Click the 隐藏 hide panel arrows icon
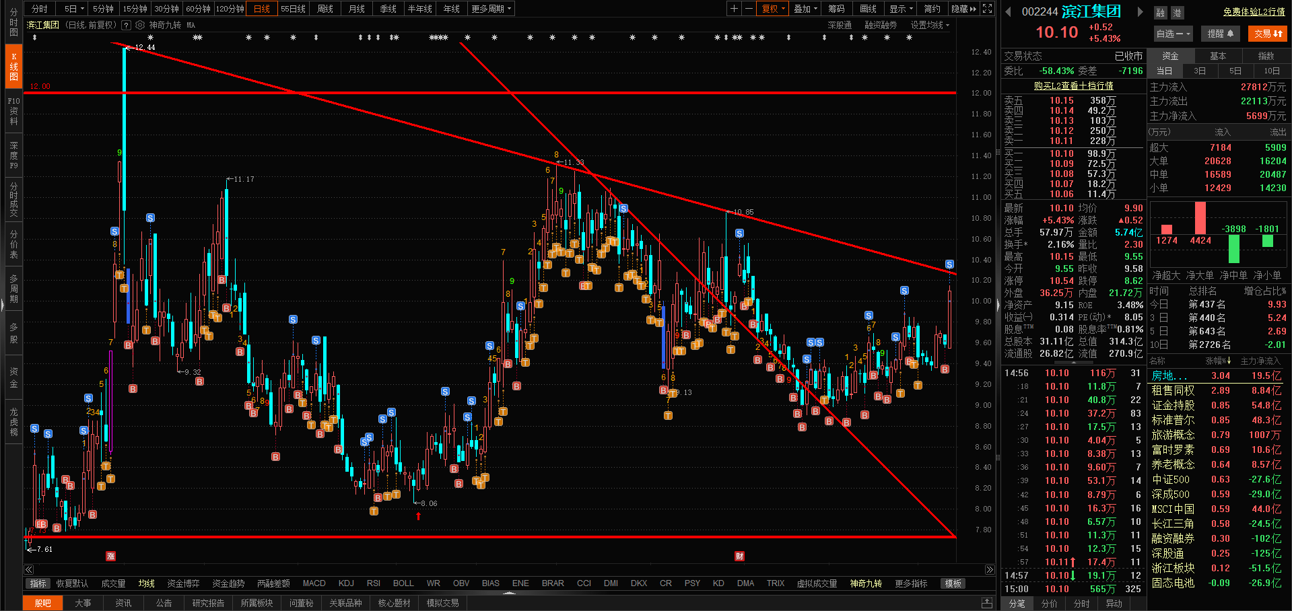The height and width of the screenshot is (611, 1292). click(963, 9)
